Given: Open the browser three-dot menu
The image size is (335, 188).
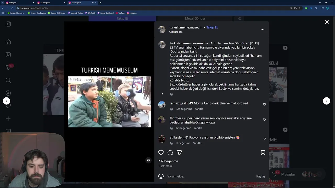Looking at the screenshot, I should coord(332,8).
